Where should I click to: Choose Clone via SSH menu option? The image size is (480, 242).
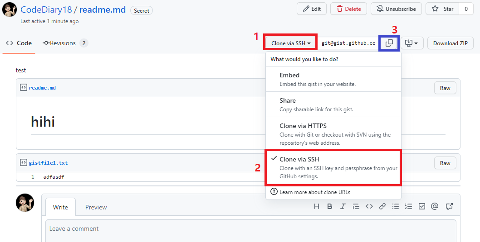tap(333, 167)
